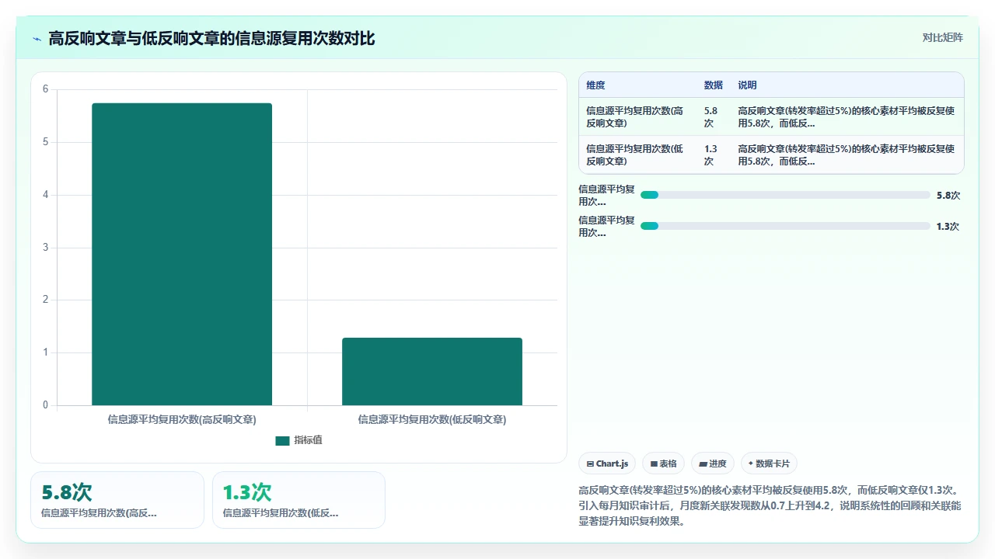995x559 pixels.
Task: Click table cell 信息源平均复用次数(低反响文章)
Action: 636,155
